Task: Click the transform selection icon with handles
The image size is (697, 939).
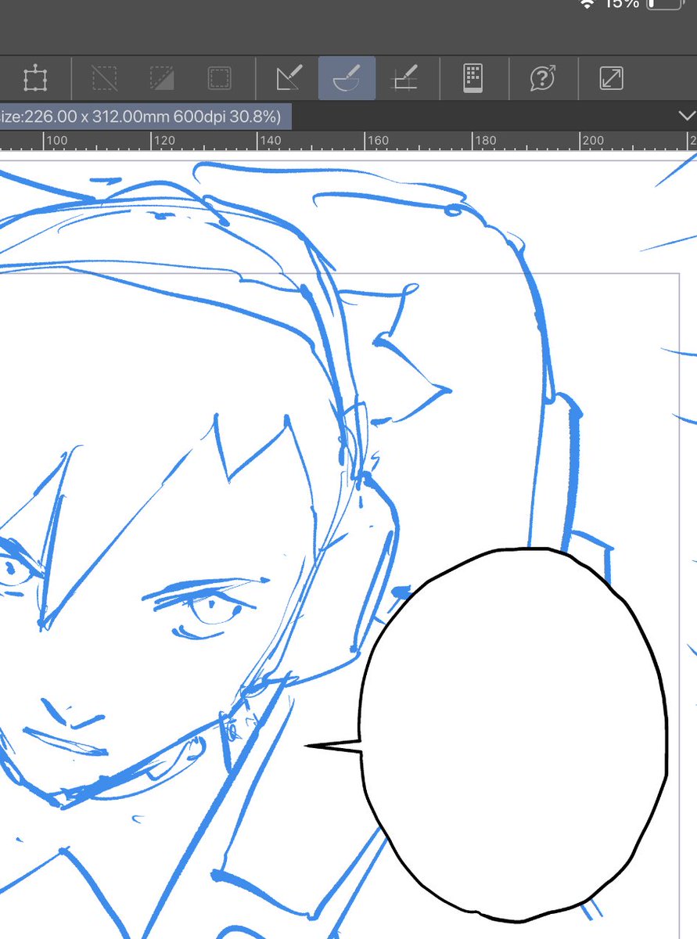Action: (34, 78)
